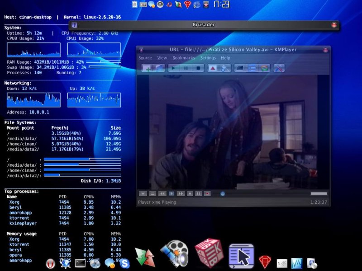
Task: Open the down-arrow popup menu in player controls
Action: (143, 194)
